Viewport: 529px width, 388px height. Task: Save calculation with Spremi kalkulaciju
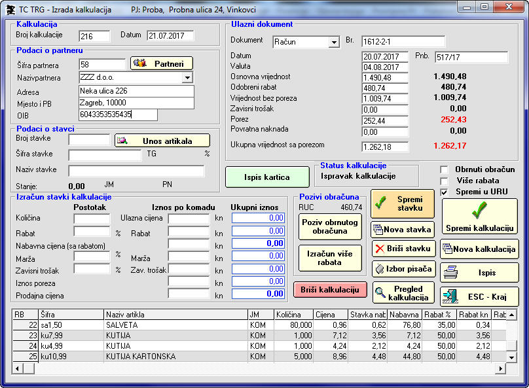click(x=479, y=216)
